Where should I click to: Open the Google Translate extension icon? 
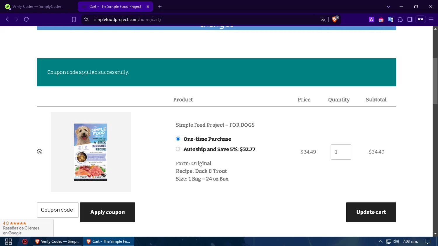point(391,20)
